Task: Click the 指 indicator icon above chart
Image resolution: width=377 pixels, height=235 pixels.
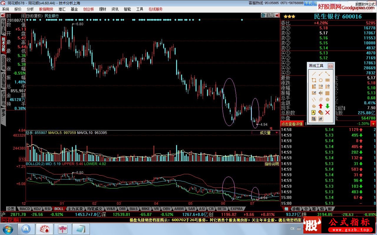Action: pyautogui.click(x=263, y=15)
